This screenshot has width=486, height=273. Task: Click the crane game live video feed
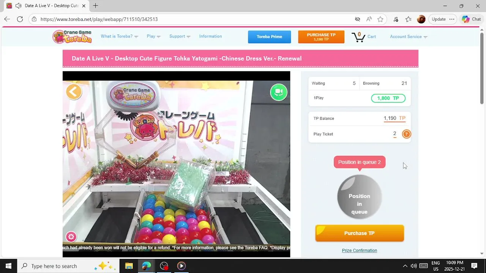pyautogui.click(x=176, y=164)
